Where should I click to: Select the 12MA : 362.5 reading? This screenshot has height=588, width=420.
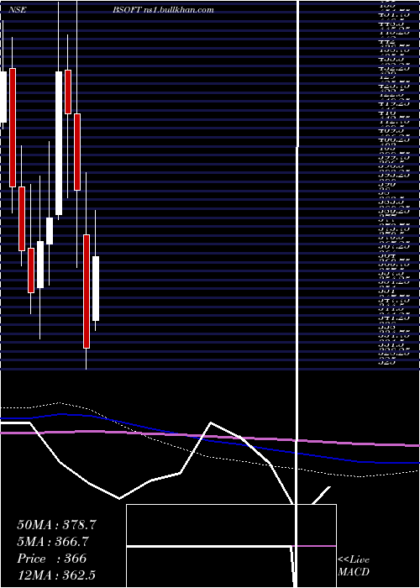58,575
